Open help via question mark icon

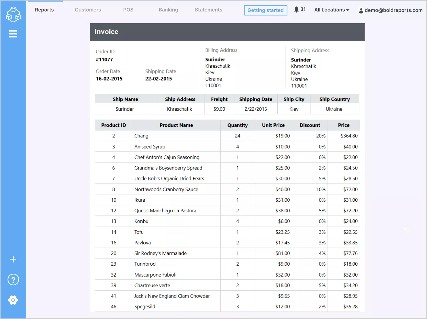[x=13, y=280]
